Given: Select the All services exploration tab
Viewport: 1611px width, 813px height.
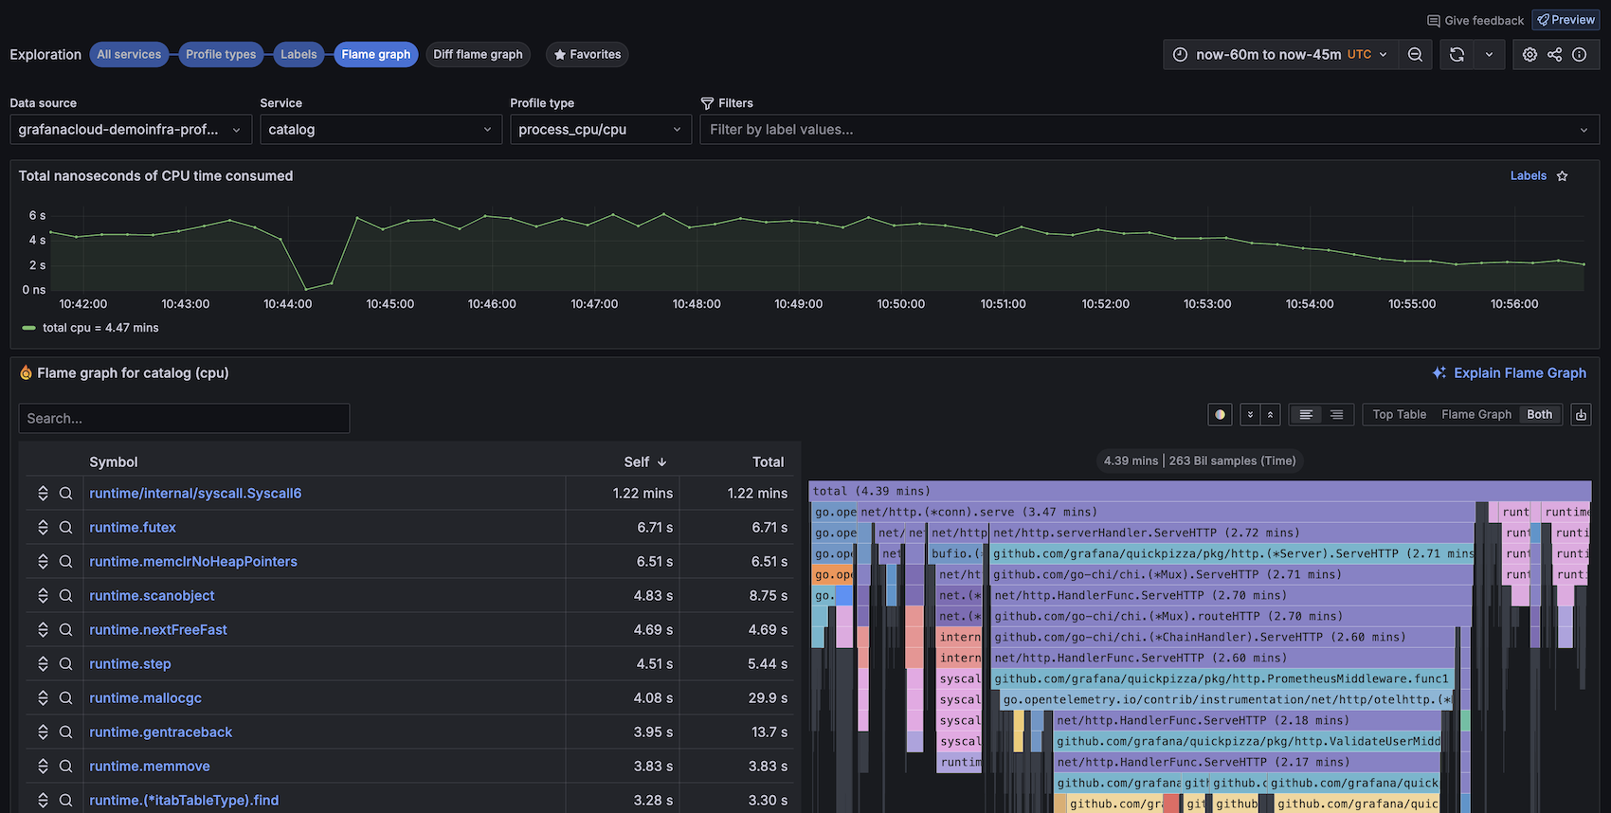Looking at the screenshot, I should (129, 55).
